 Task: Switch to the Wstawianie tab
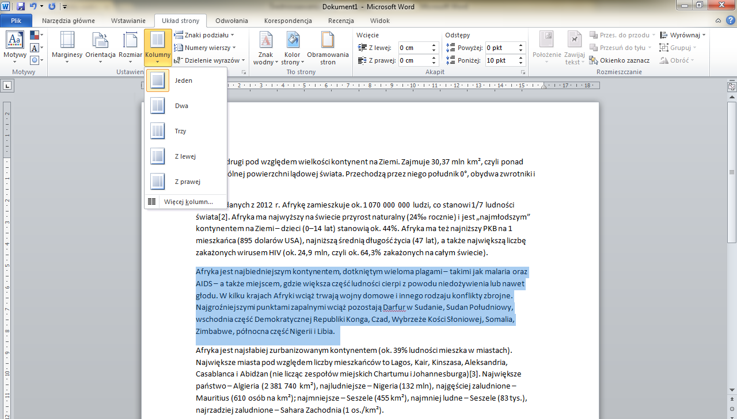coord(128,21)
